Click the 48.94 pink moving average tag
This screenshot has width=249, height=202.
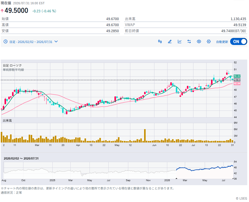[237, 84]
